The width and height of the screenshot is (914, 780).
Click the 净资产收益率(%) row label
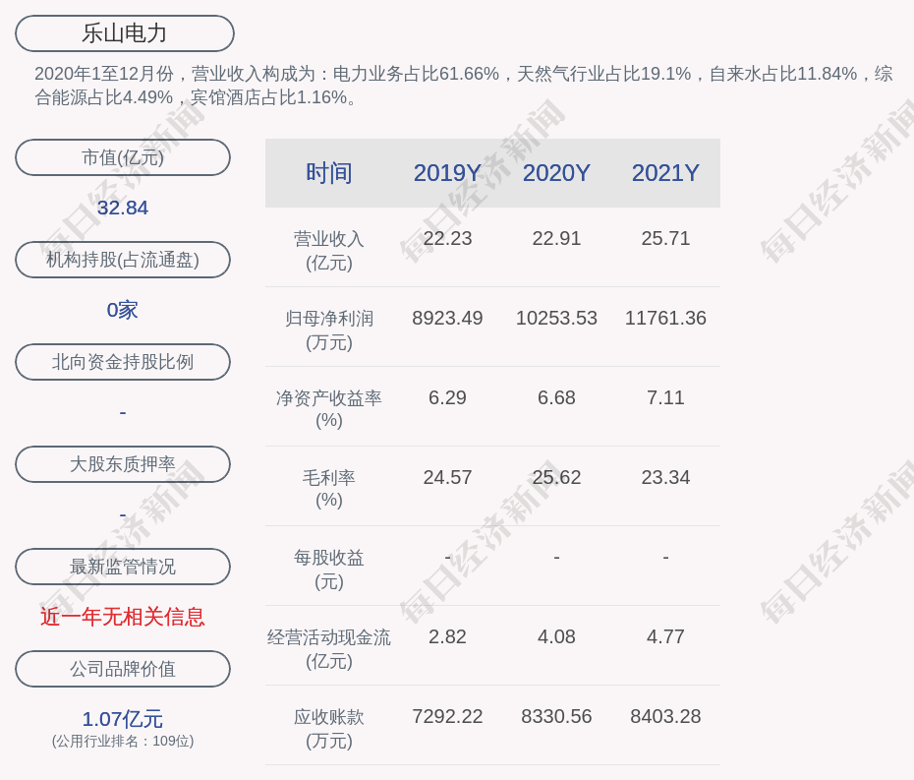click(x=329, y=409)
